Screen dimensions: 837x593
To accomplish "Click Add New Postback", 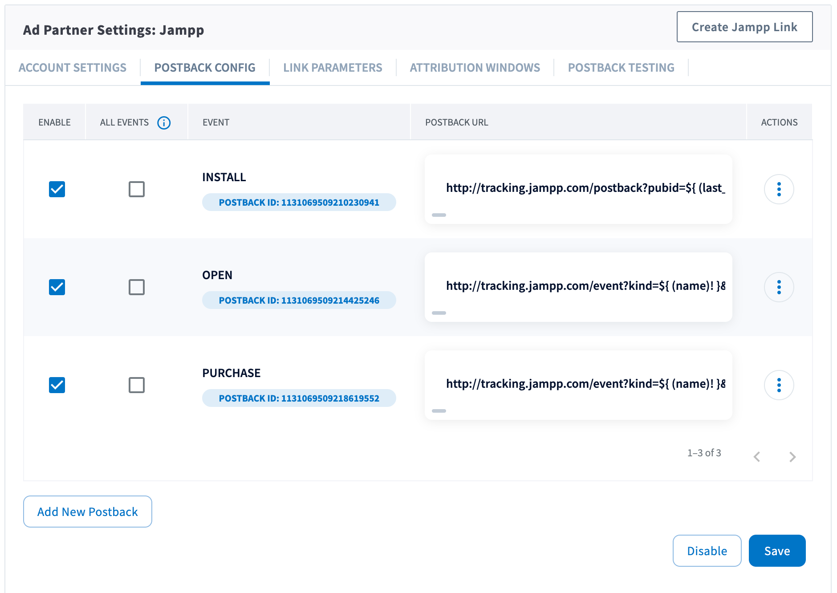I will tap(88, 512).
